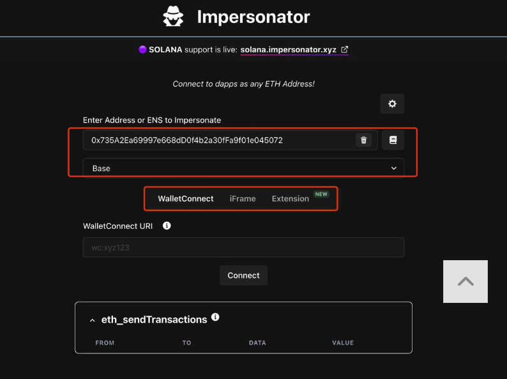Open settings with the gear icon
Screen dimensions: 507x379
coord(392,104)
